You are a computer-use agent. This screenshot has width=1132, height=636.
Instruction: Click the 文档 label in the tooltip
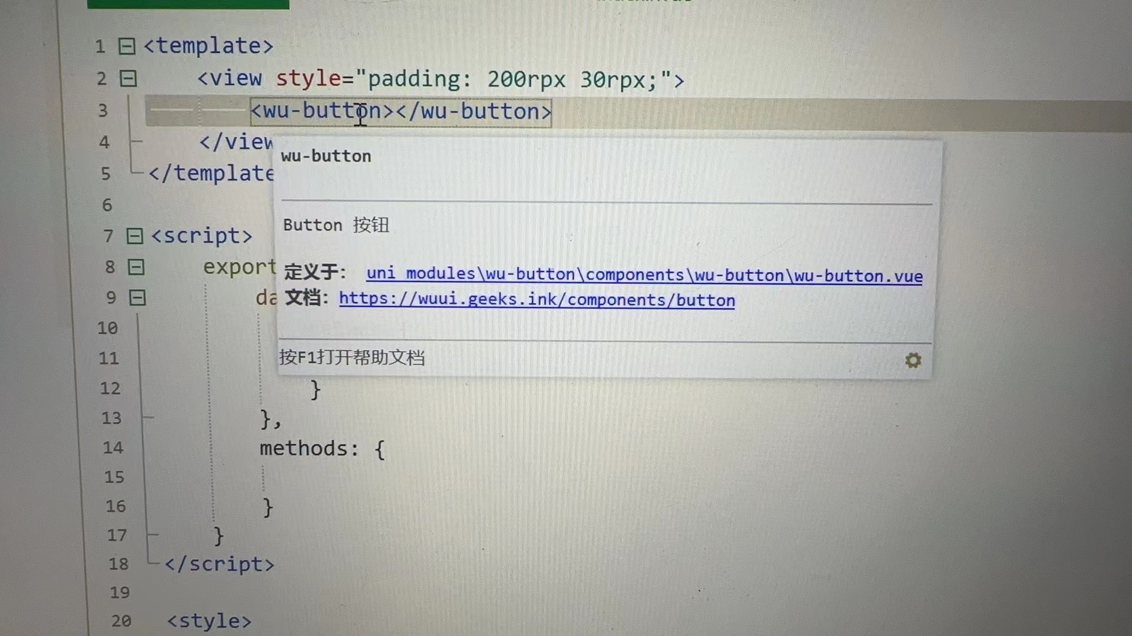coord(307,297)
